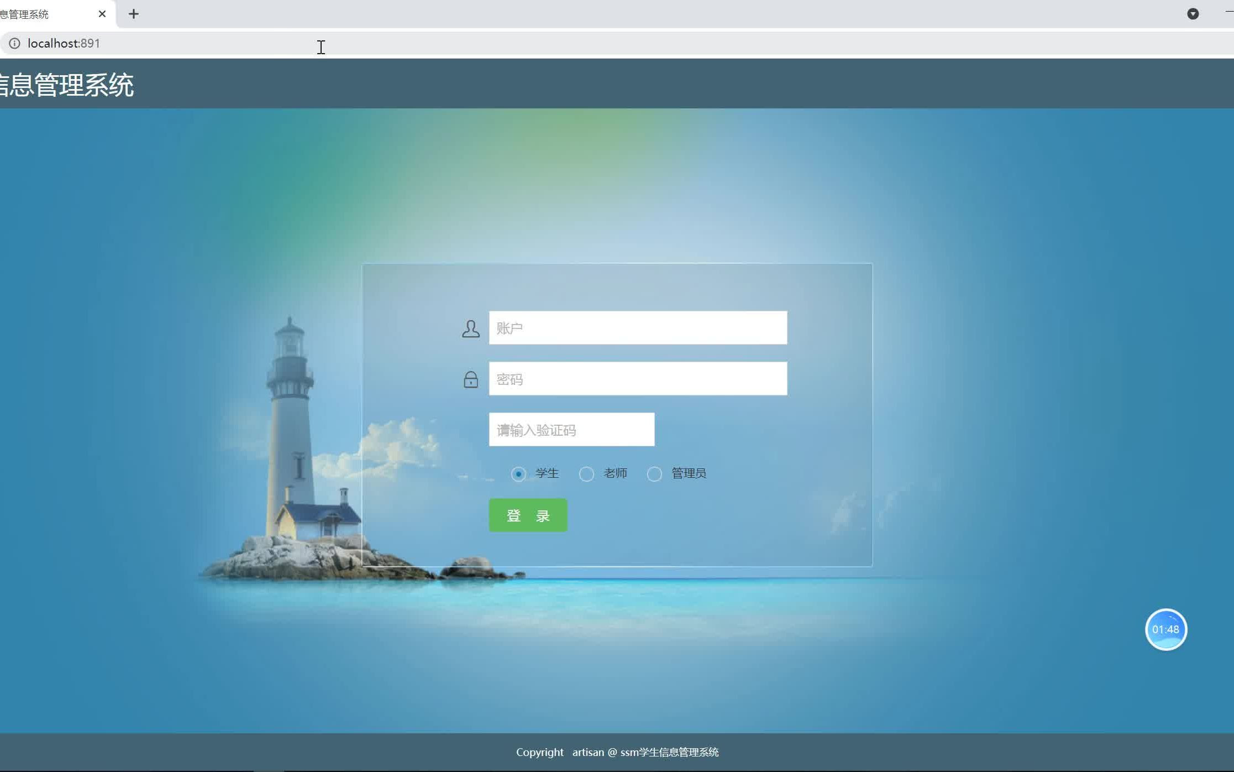Click the browser settings icon top right
The width and height of the screenshot is (1234, 772).
pos(1194,13)
